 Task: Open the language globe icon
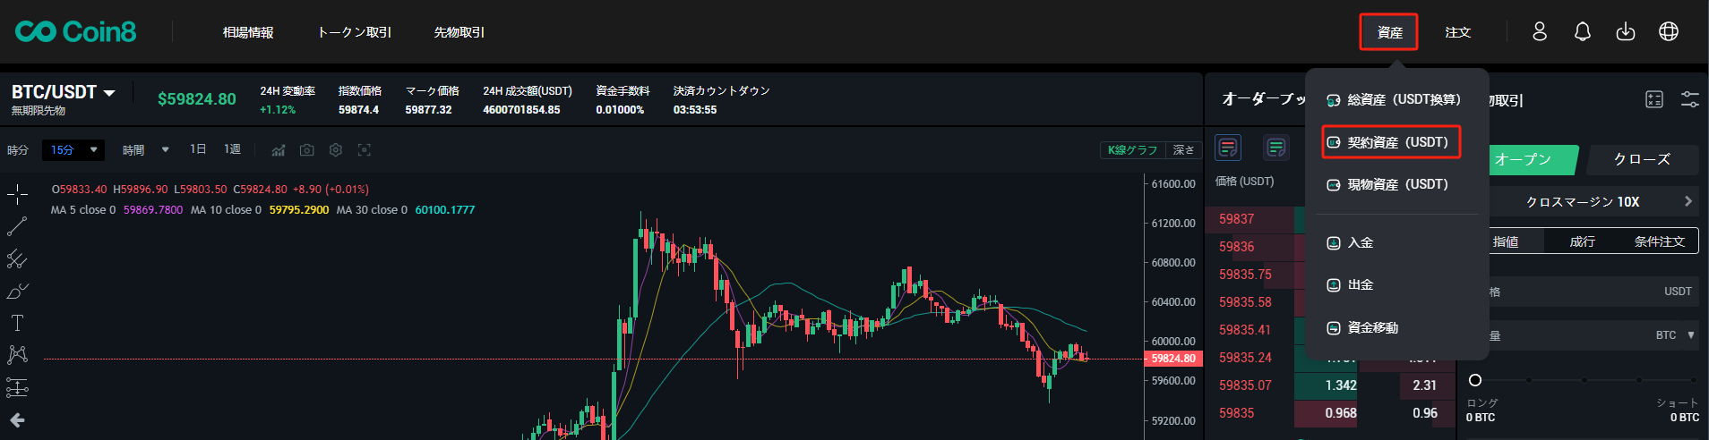(x=1668, y=31)
